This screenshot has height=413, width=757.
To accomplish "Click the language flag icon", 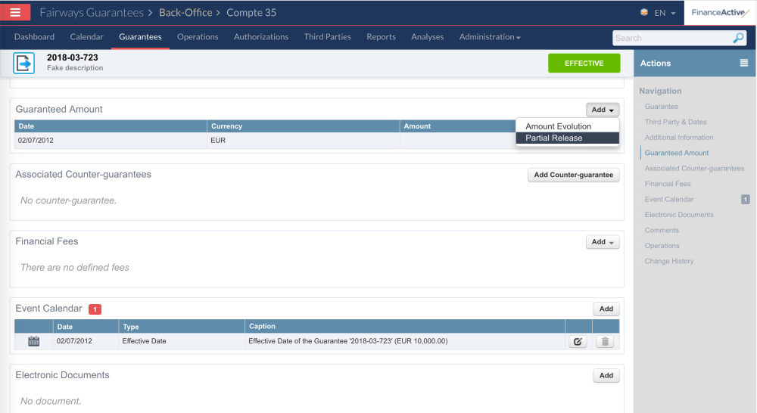I will click(x=644, y=13).
